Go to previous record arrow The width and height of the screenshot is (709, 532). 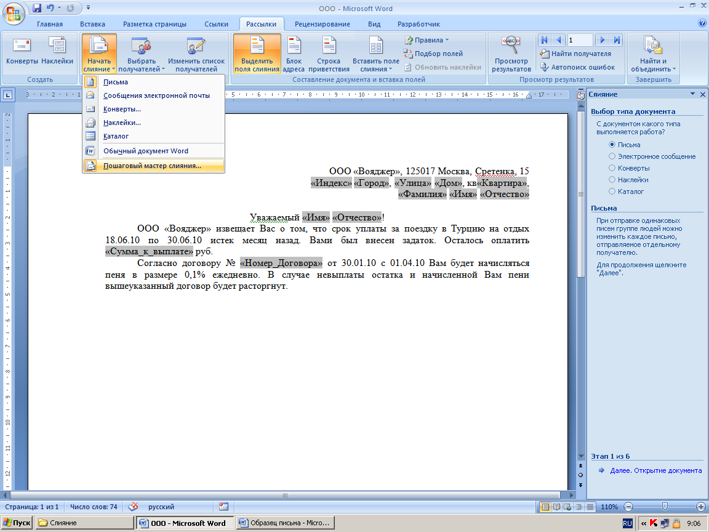[x=558, y=40]
